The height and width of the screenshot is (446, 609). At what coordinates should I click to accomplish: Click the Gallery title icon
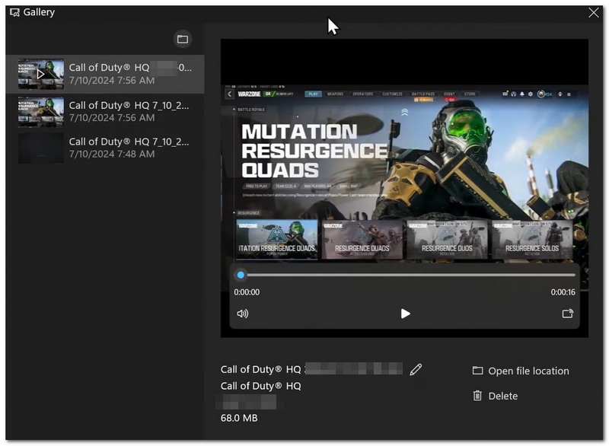tap(14, 12)
